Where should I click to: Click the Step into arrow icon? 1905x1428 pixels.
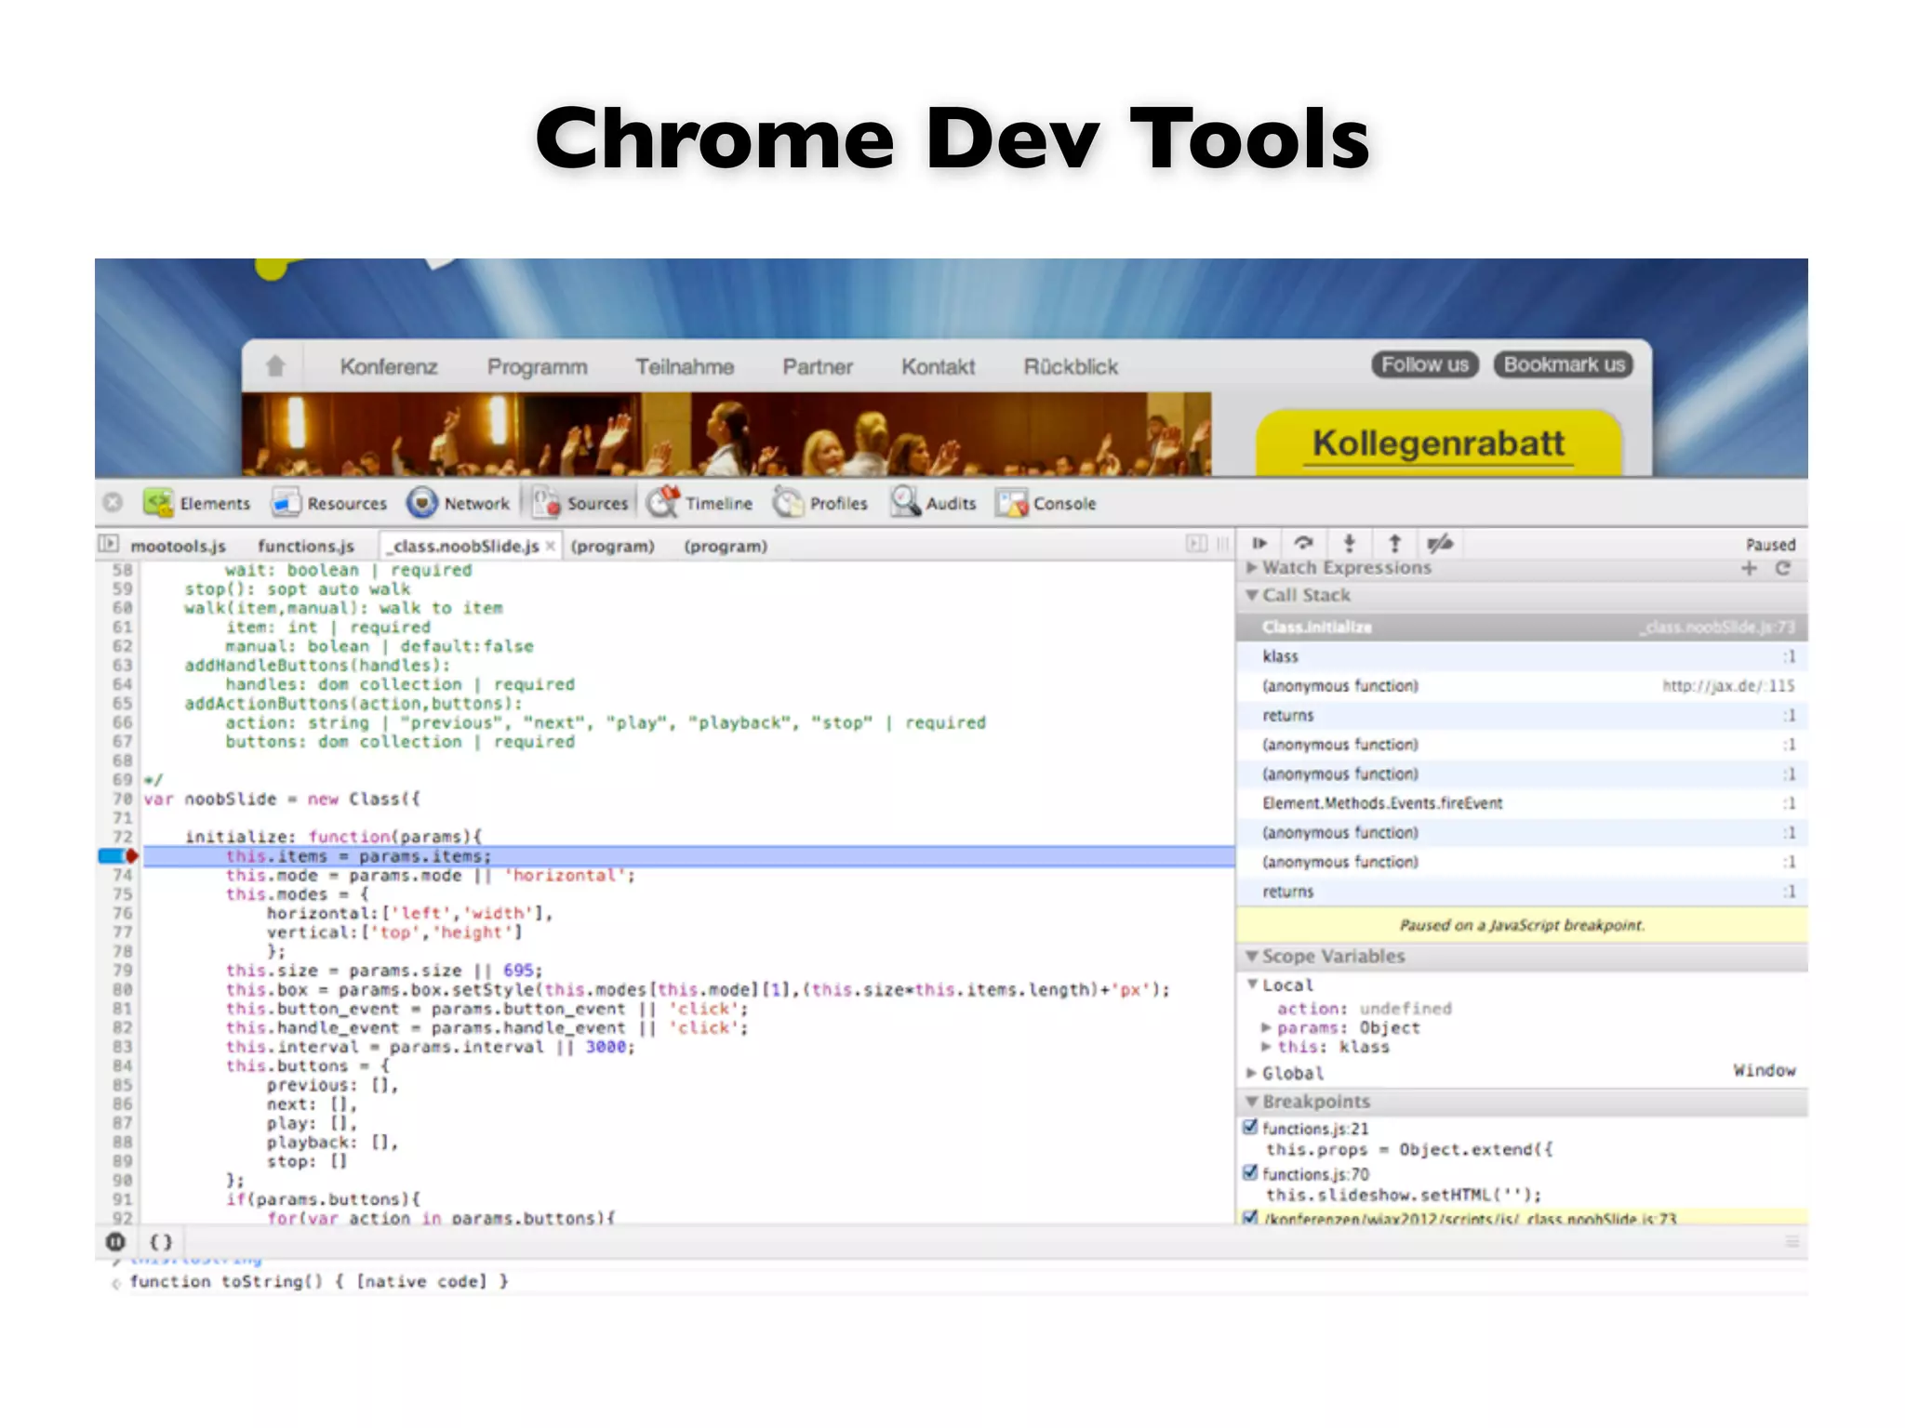(1350, 544)
